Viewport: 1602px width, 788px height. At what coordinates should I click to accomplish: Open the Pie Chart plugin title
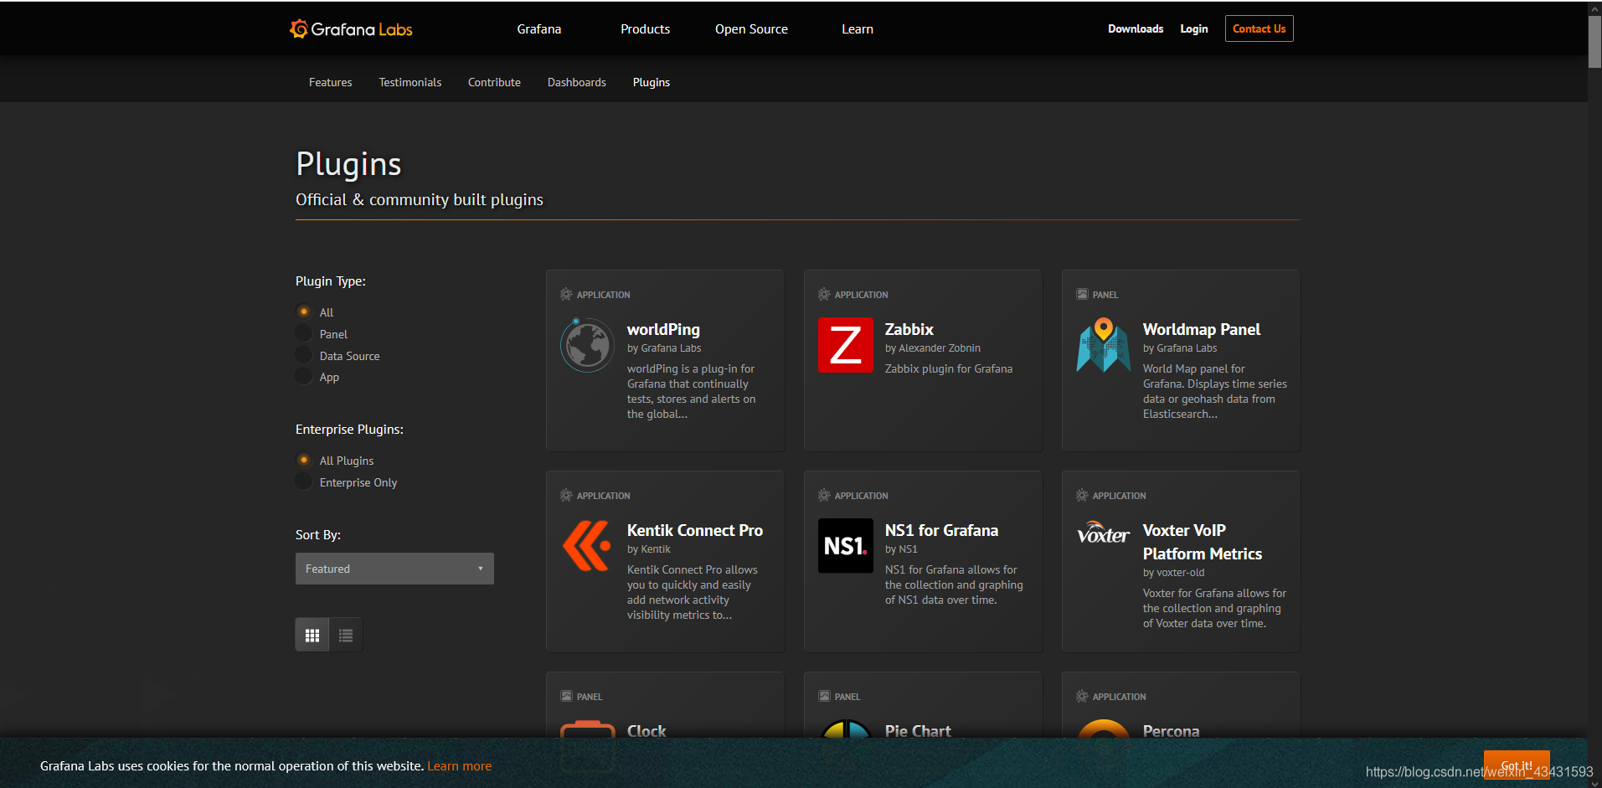coord(918,731)
